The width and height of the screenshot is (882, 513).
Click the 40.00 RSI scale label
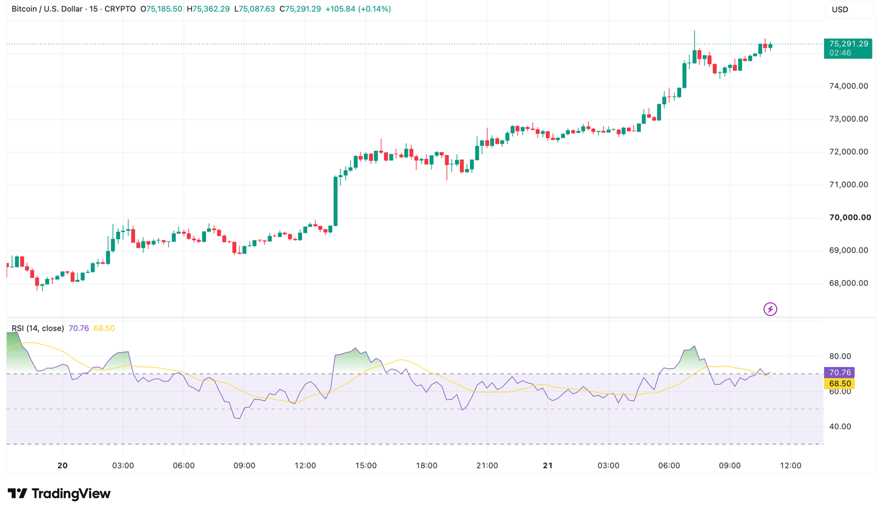(x=840, y=426)
